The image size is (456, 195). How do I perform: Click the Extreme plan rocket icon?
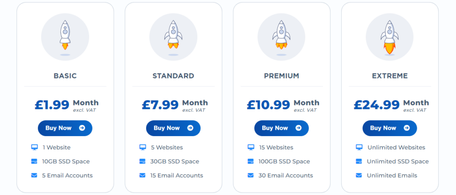coord(390,37)
